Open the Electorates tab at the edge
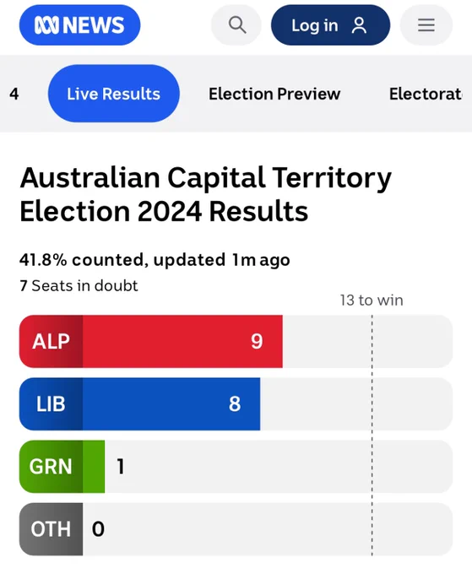The image size is (472, 574). point(426,94)
